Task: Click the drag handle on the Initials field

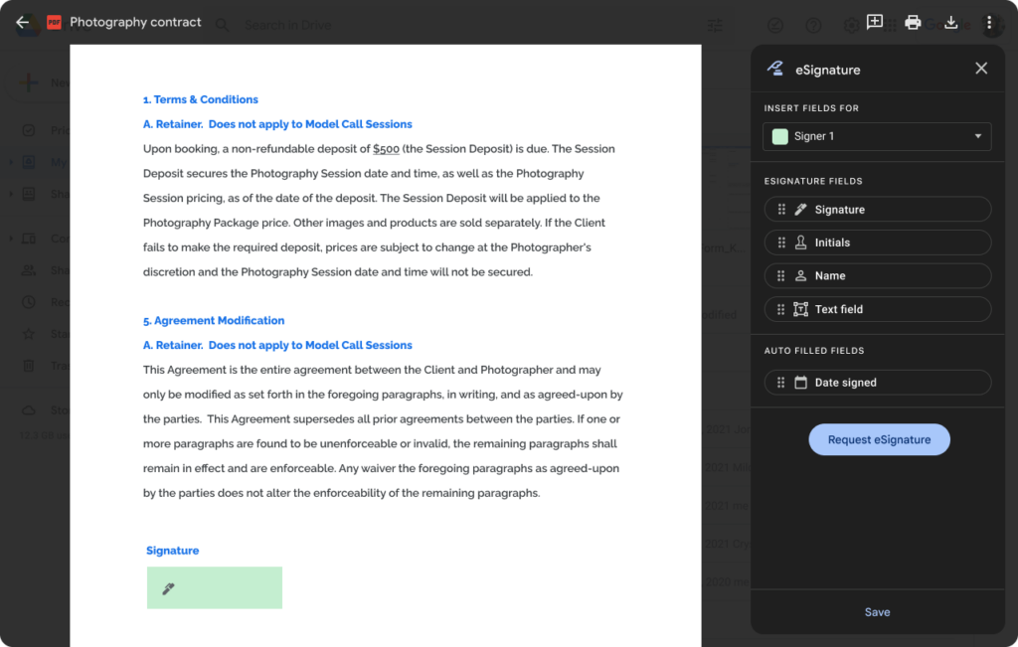Action: 781,243
